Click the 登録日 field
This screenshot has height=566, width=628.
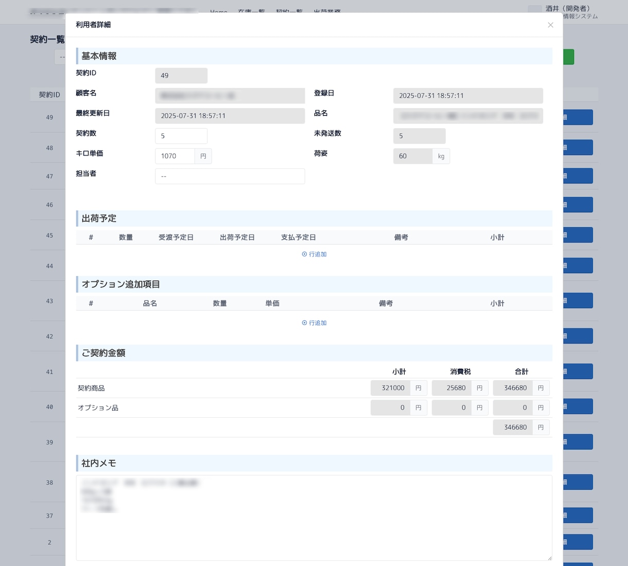click(x=468, y=96)
